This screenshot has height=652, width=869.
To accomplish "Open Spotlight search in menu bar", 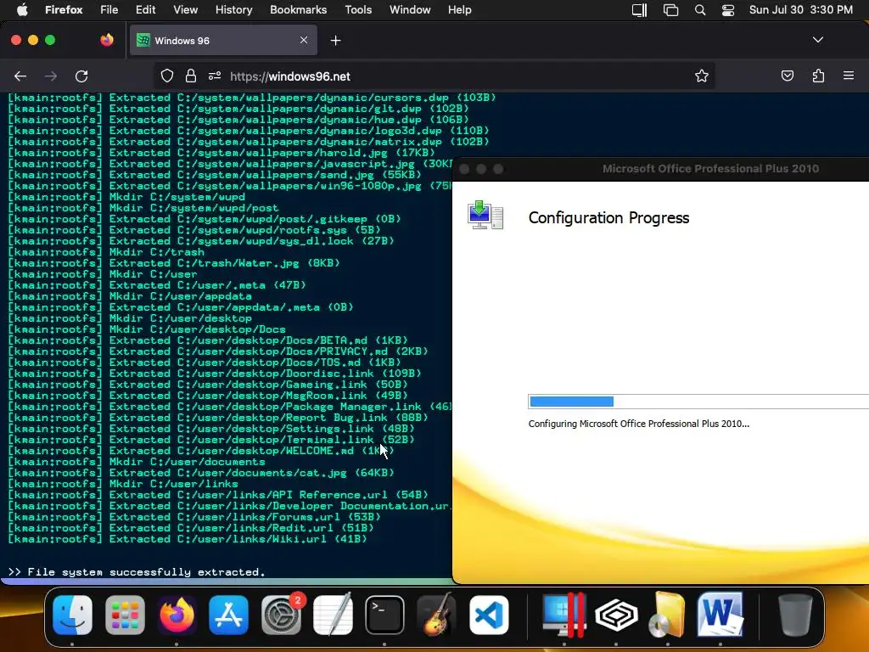I will point(700,10).
